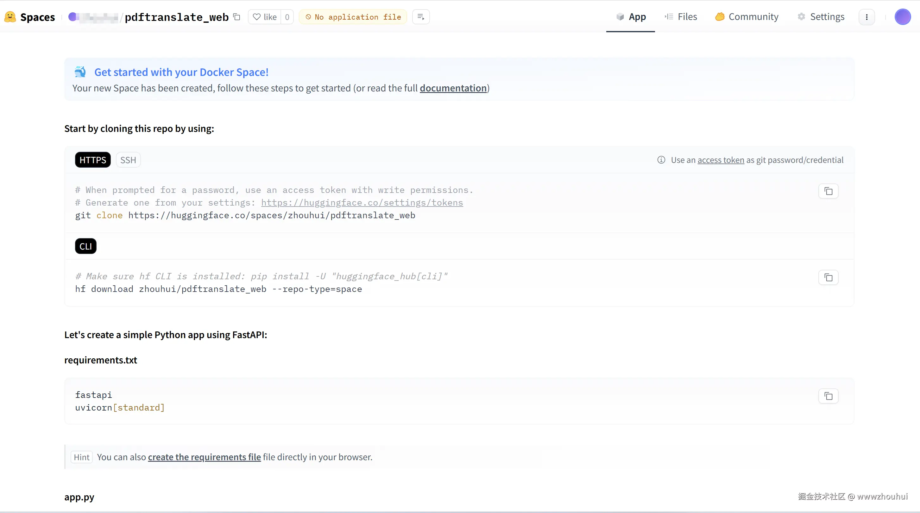Viewport: 920px width, 513px height.
Task: Select the HTTPS clone option
Action: click(x=93, y=160)
